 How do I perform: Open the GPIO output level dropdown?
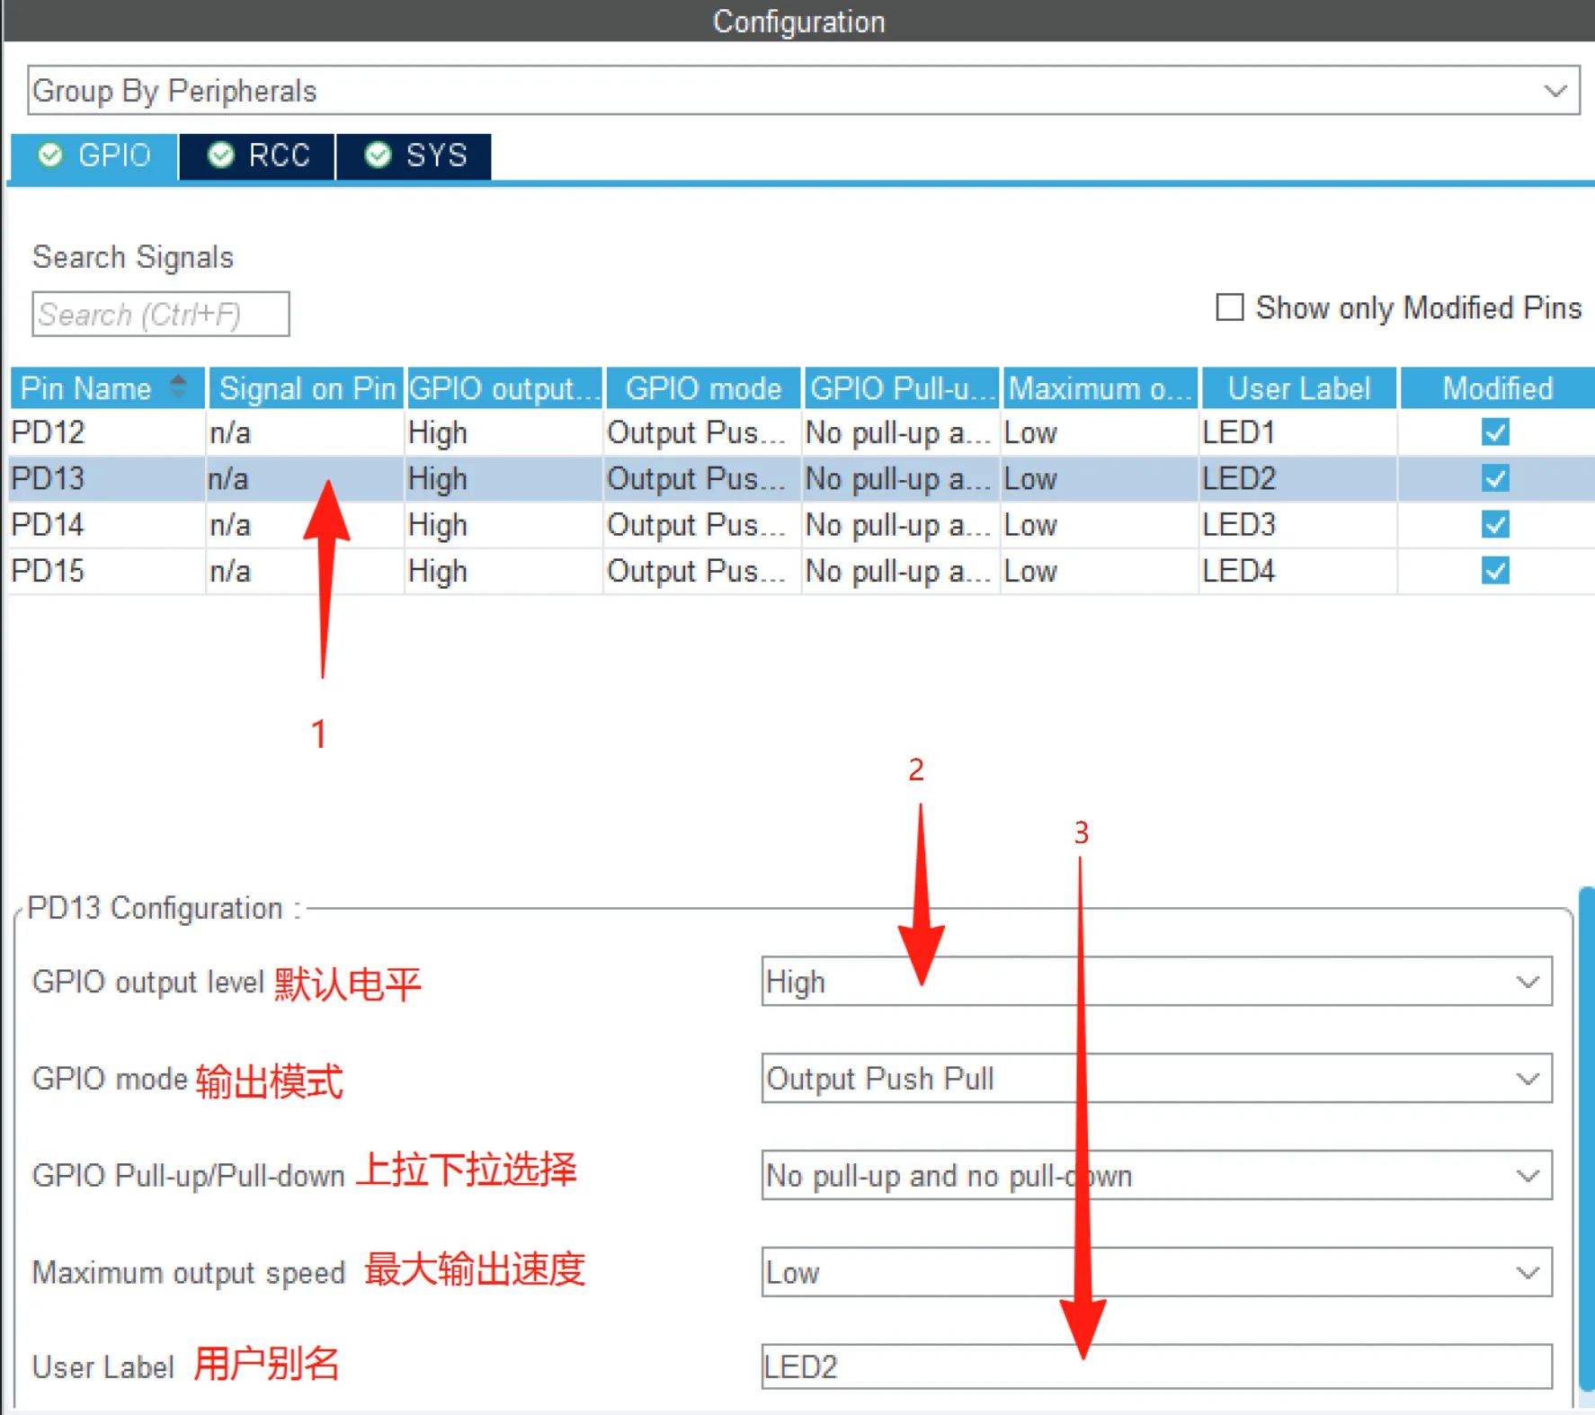pos(1527,982)
